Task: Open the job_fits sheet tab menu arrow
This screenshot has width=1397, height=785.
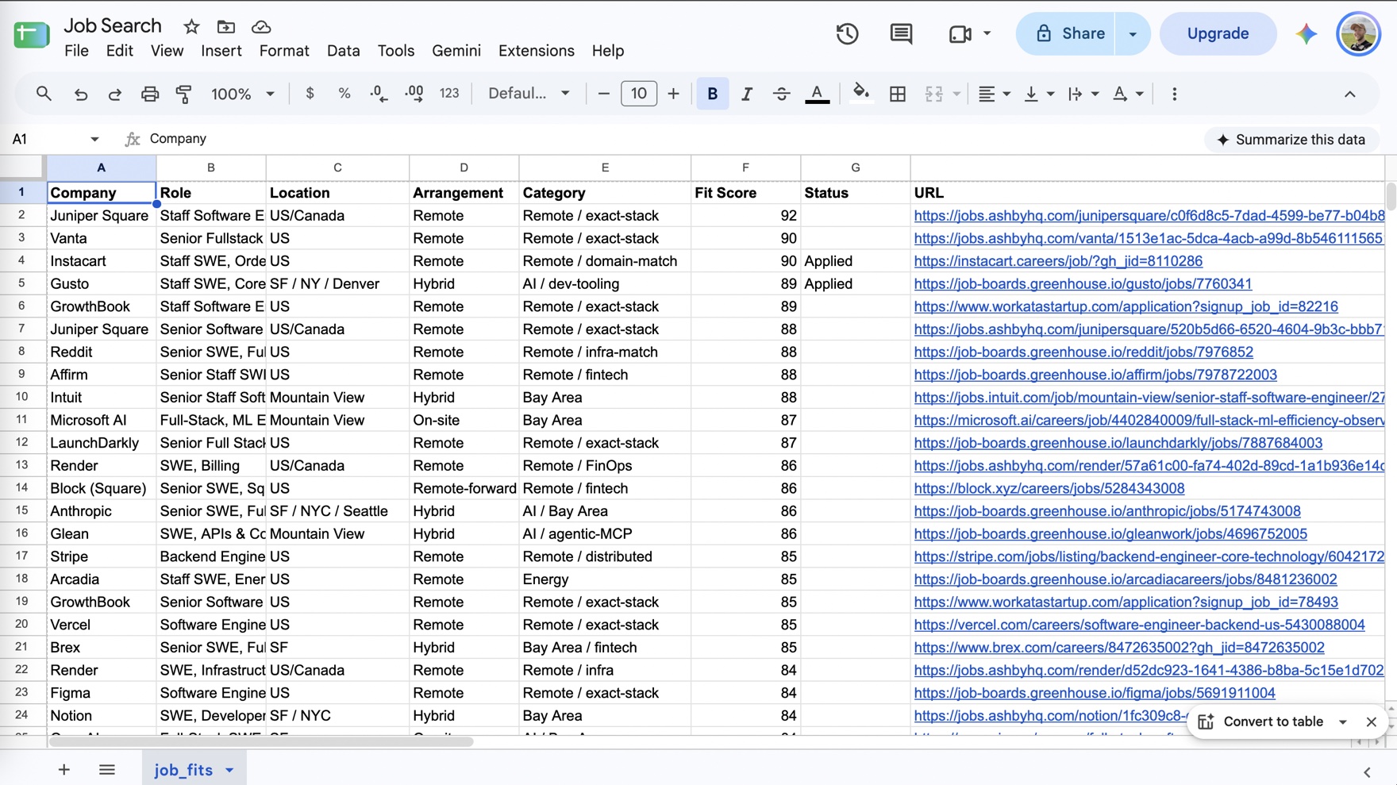Action: point(229,770)
